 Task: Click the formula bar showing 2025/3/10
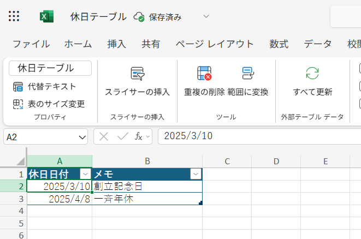click(x=259, y=136)
